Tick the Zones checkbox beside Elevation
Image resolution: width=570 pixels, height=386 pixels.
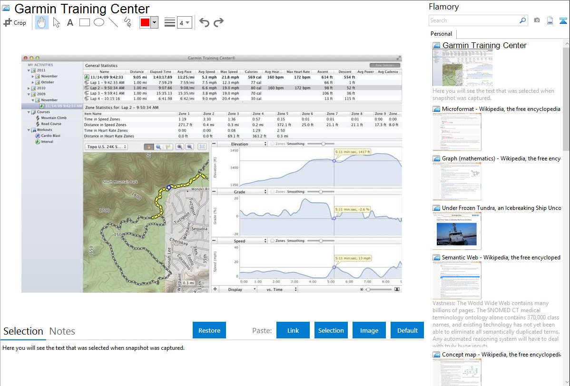(x=272, y=144)
